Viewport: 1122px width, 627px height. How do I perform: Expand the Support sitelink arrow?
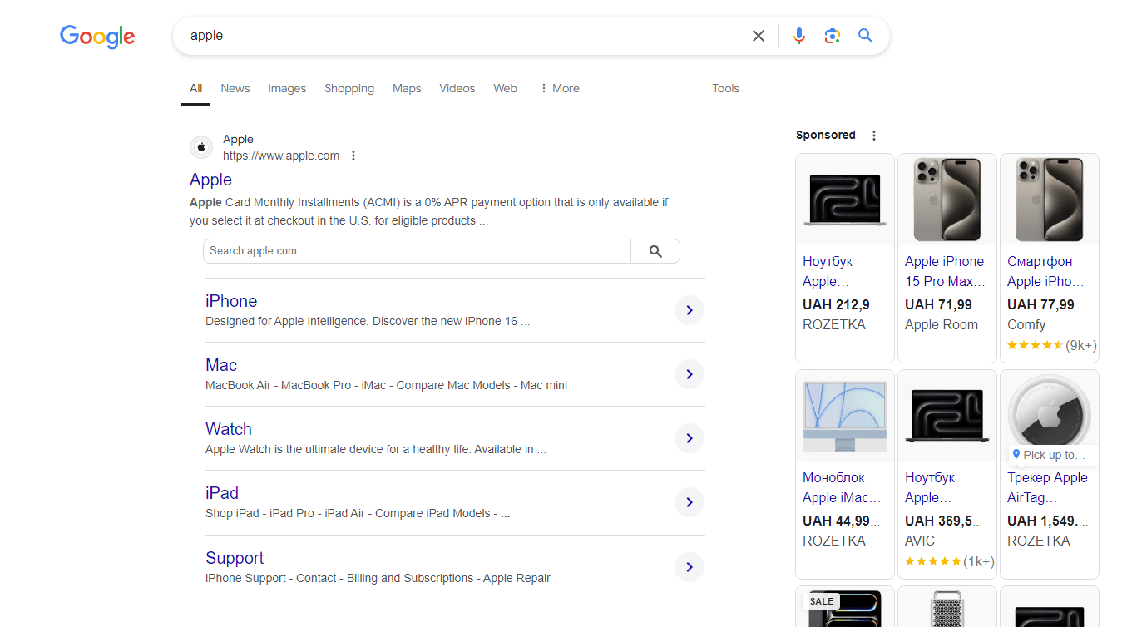click(x=690, y=567)
